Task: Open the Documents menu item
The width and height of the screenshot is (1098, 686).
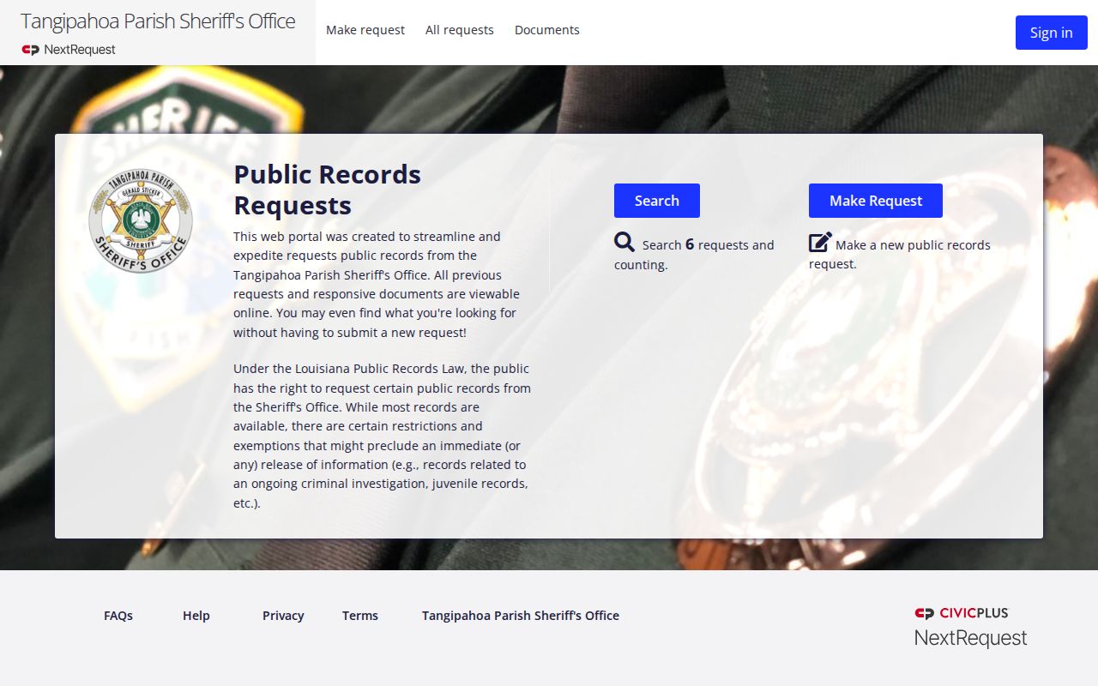Action: [x=547, y=30]
